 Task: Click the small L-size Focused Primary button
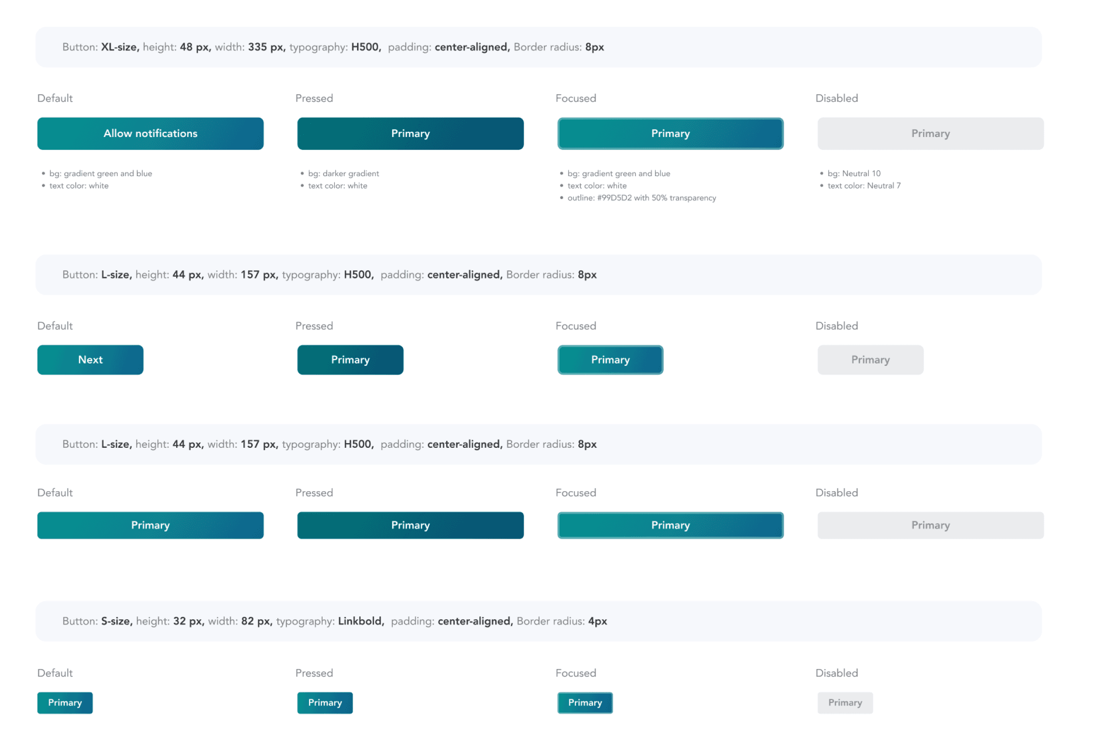610,360
